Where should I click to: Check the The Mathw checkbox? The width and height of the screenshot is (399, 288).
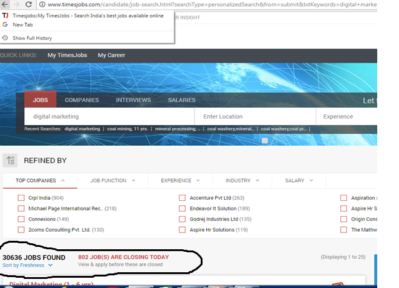click(x=344, y=230)
